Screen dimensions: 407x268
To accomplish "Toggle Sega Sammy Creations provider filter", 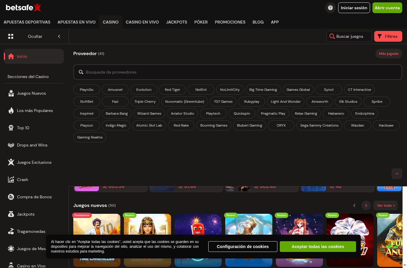I will [319, 125].
